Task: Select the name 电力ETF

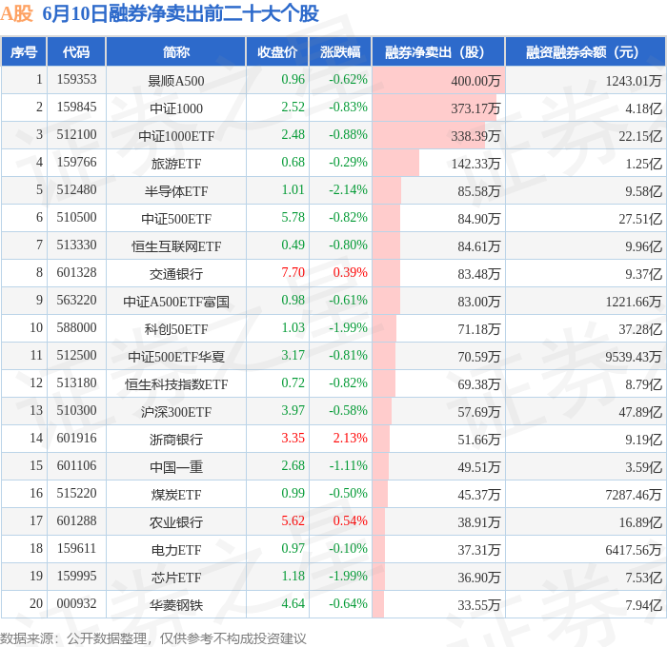Action: [x=176, y=550]
